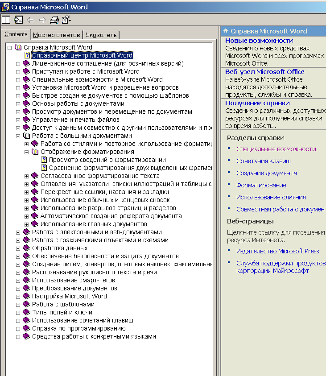Click the Auto Tile toolbar icon
The image size is (326, 376).
point(6,20)
